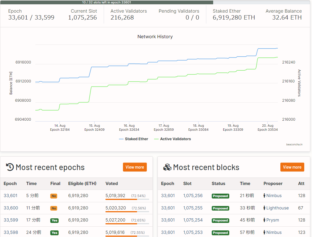This screenshot has height=237, width=312.
Task: Click the Proposed status badge for slot 1,075,256
Action: (x=220, y=196)
